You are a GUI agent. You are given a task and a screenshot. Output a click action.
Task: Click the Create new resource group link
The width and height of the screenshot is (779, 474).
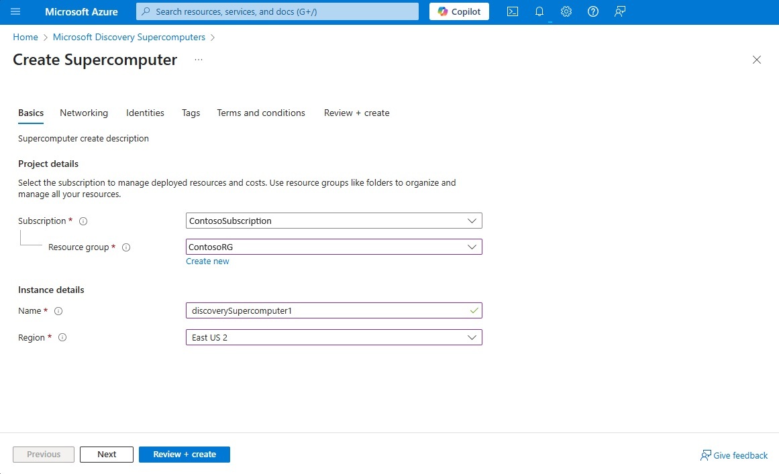click(x=208, y=261)
